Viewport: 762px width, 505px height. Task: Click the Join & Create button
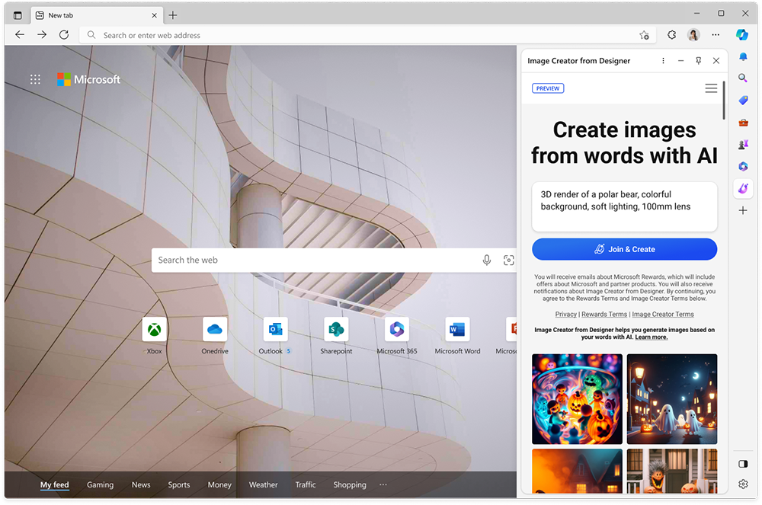pos(624,249)
